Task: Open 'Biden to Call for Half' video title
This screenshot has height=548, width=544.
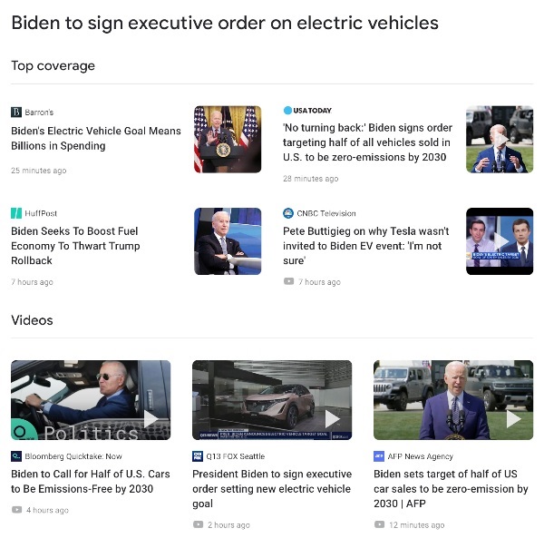Action: [x=91, y=481]
